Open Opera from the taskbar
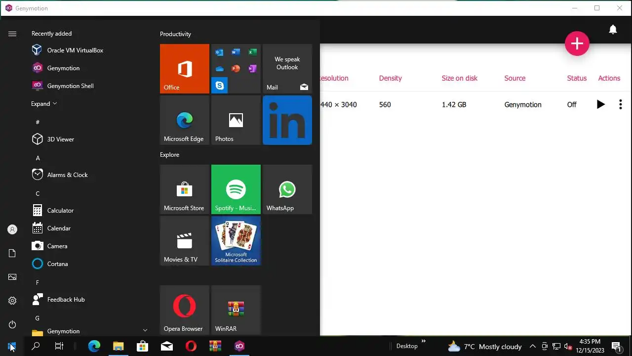The width and height of the screenshot is (632, 356). 191,346
